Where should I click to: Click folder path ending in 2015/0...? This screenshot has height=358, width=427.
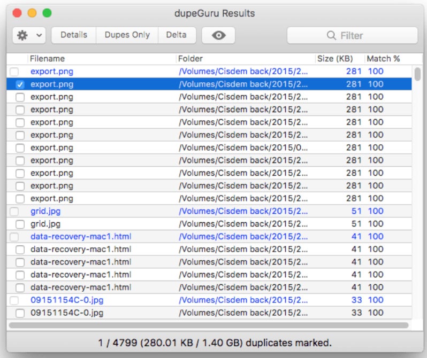pyautogui.click(x=243, y=147)
